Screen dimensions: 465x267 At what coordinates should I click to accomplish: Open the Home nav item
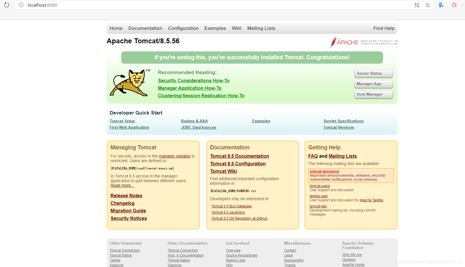[x=116, y=28]
